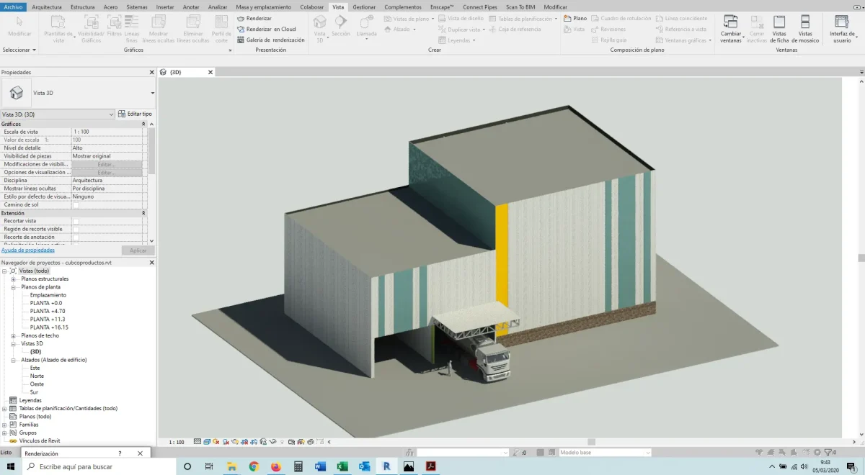Toggle the Recortar vista checkbox

click(76, 221)
